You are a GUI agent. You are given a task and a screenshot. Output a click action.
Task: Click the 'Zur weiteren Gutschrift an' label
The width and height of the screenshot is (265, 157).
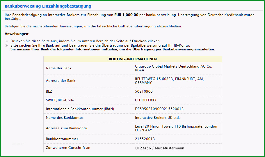point(68,148)
